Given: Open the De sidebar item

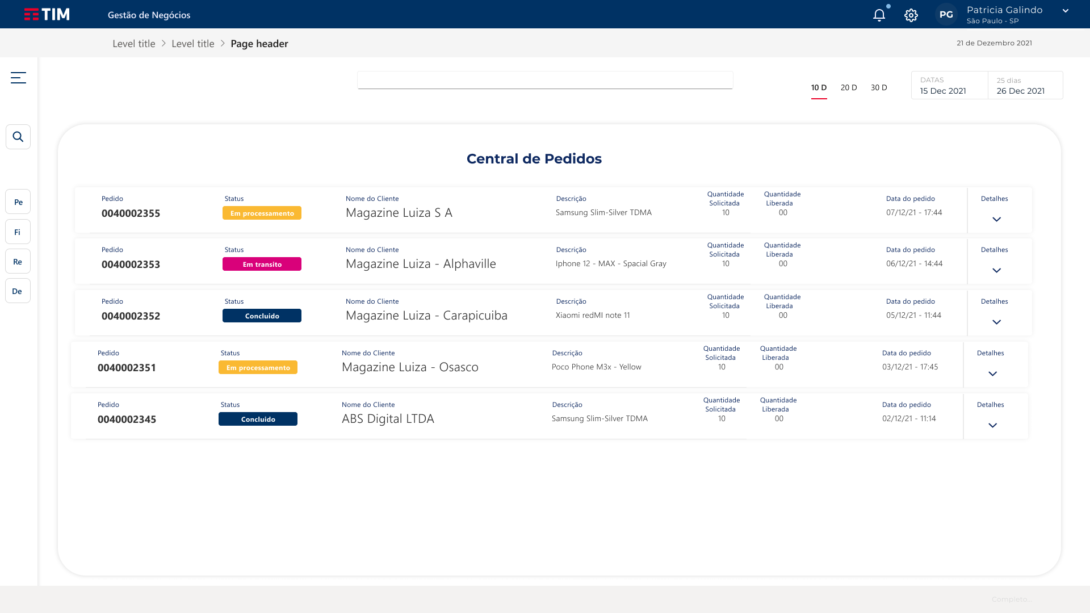Looking at the screenshot, I should tap(18, 291).
